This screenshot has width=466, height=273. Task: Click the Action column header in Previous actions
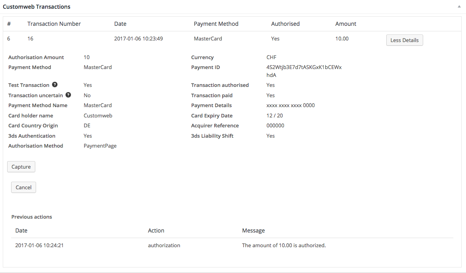156,231
